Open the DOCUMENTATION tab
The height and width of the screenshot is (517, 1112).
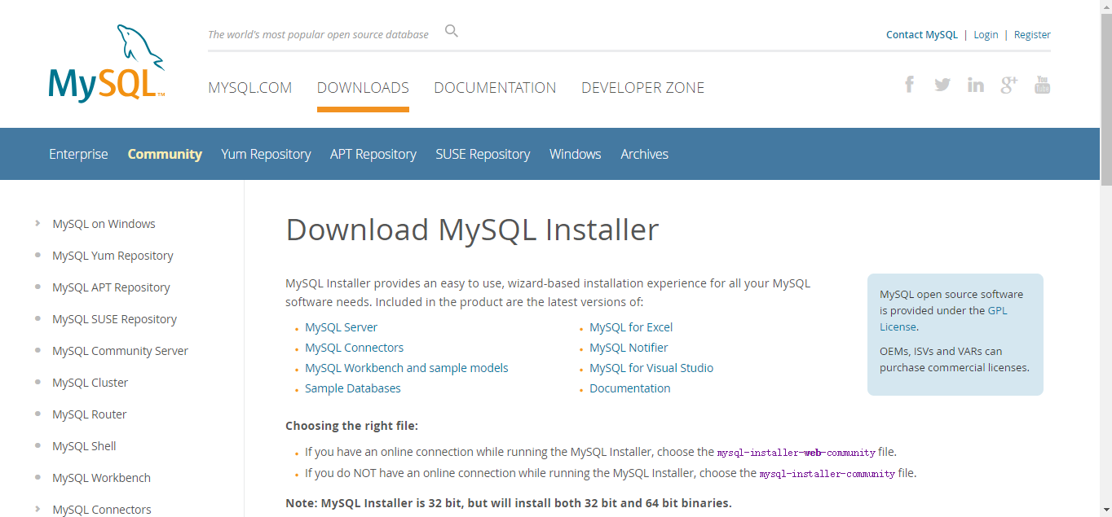click(495, 88)
